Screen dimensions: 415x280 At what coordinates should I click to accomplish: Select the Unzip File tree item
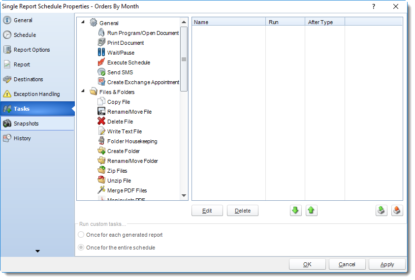[x=119, y=181]
